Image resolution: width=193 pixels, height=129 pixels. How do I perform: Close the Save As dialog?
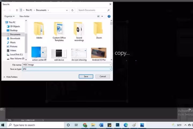coord(110,4)
